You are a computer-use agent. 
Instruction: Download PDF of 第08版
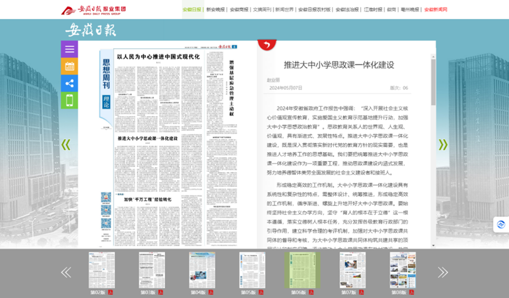pos(412,292)
